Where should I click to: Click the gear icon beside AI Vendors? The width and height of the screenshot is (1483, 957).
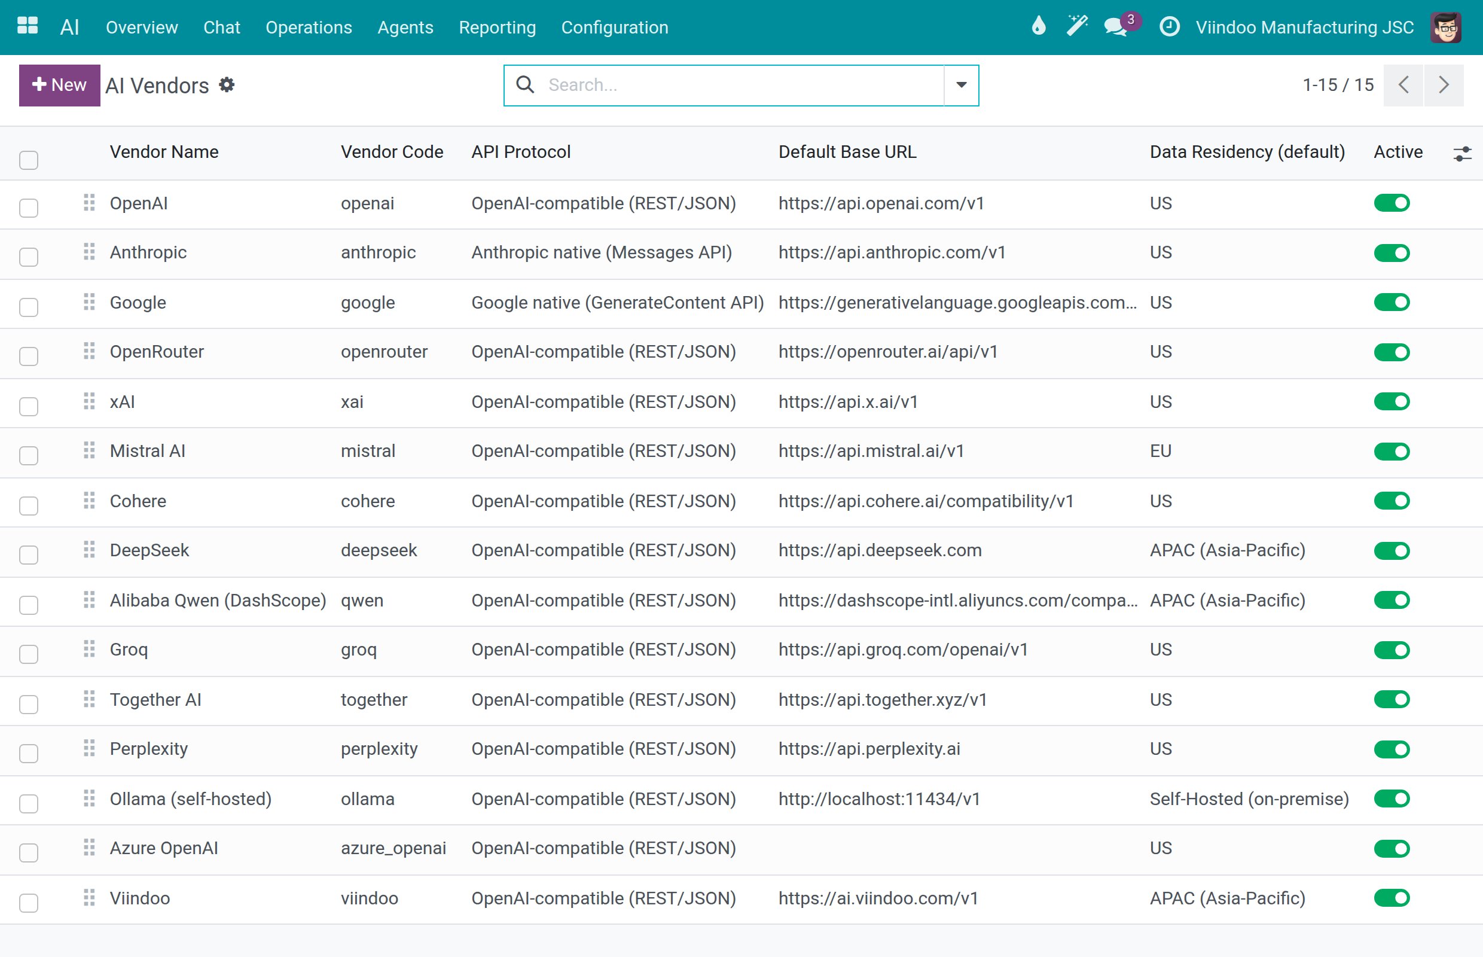pos(227,84)
